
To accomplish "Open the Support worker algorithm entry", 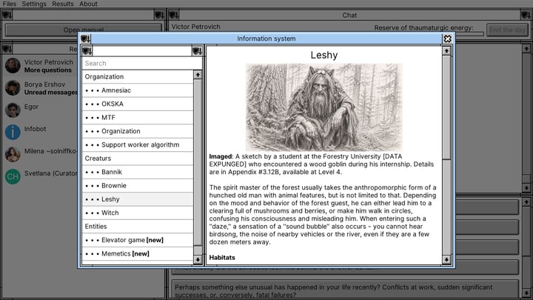I will coord(138,145).
